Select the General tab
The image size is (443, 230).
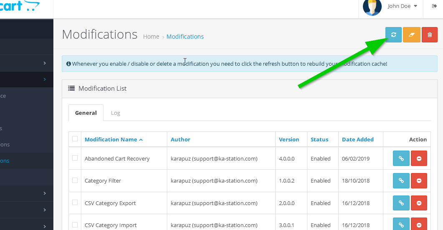point(86,113)
